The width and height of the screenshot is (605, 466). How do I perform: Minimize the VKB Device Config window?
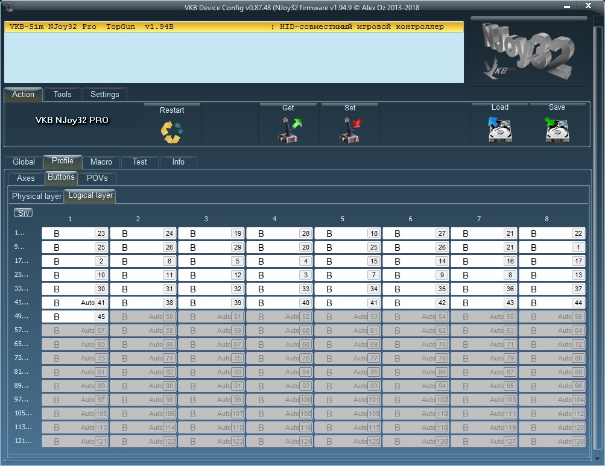click(x=567, y=6)
